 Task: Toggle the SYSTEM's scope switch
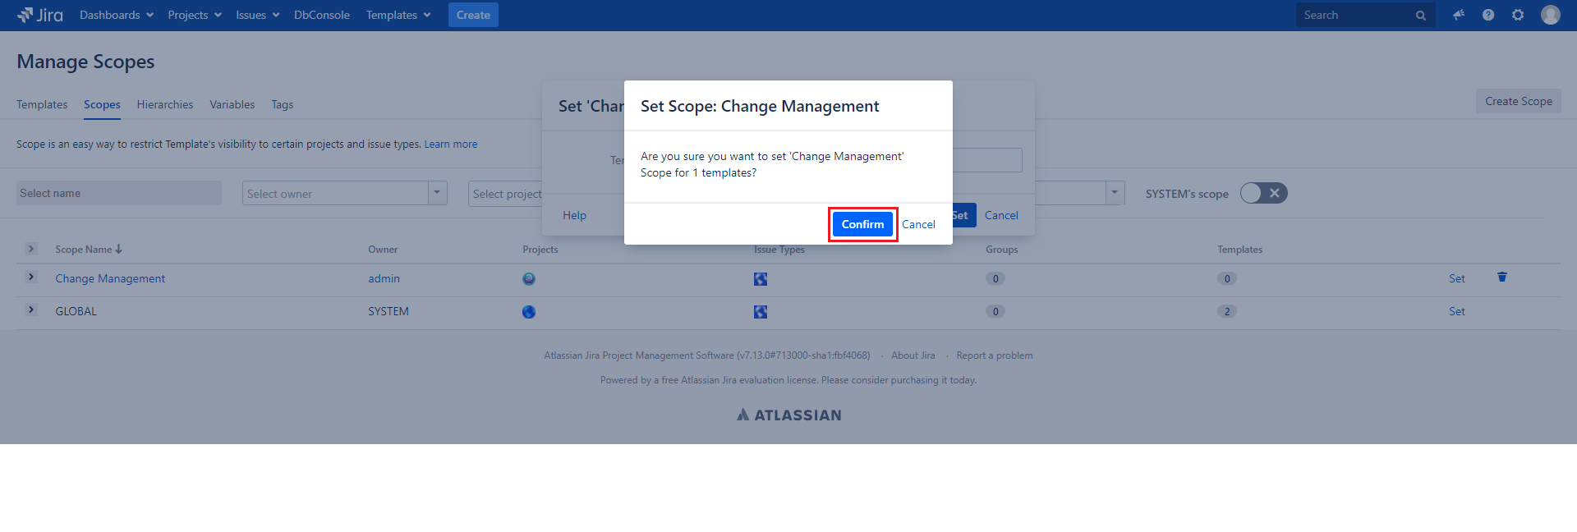click(x=1263, y=194)
